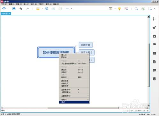Click the grayed boundary icon
The height and width of the screenshot is (116, 159).
[53, 9]
